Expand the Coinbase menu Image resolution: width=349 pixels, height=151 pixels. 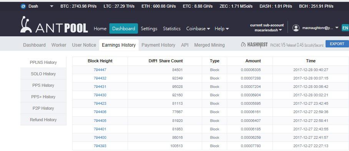(x=198, y=29)
